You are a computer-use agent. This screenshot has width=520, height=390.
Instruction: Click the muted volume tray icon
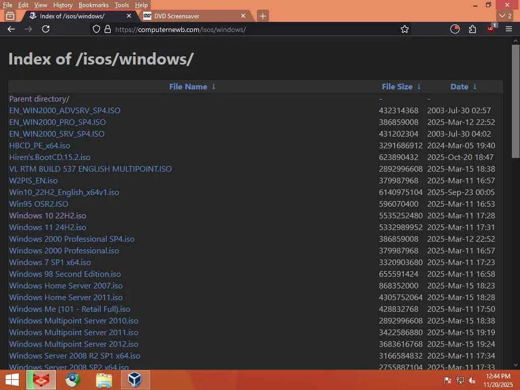[x=472, y=380]
